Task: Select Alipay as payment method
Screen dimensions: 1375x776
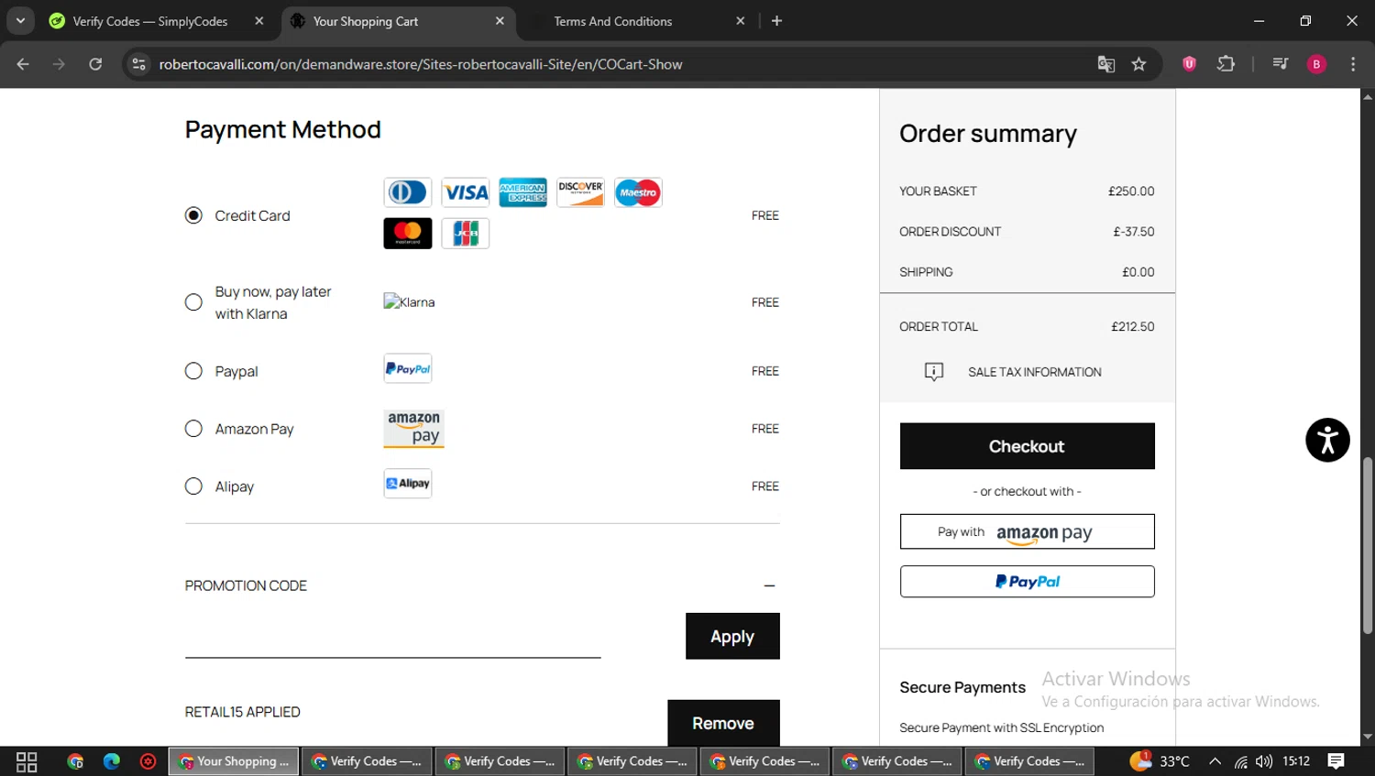Action: pyautogui.click(x=193, y=486)
